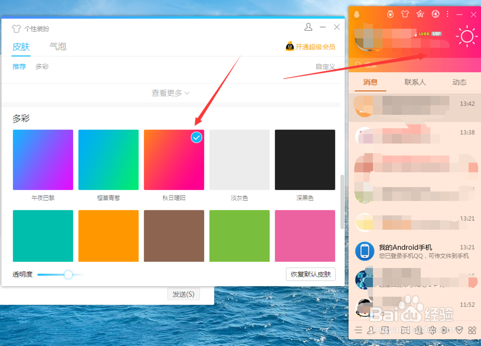481x346 pixels.
Task: Open the dress-up shirt icon in QQ titlebar
Action: point(405,14)
